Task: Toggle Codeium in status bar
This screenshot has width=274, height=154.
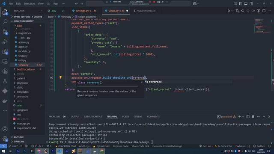Action: 243,146
